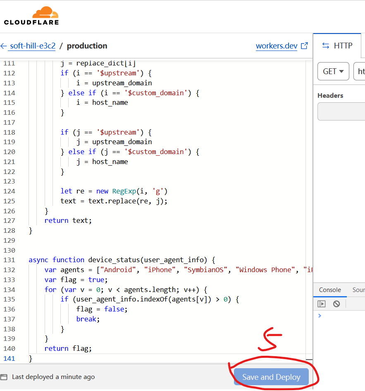
Task: Click the Cloudflare logo
Action: [x=31, y=16]
